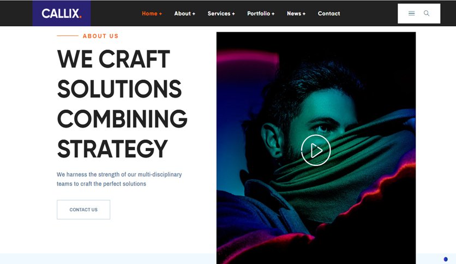Expand the orange plus beside Home

(x=160, y=14)
